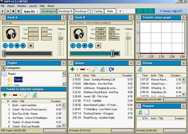This screenshot has width=188, height=134.
Task: Toggle Desktop A layout
Action: [x=49, y=11]
